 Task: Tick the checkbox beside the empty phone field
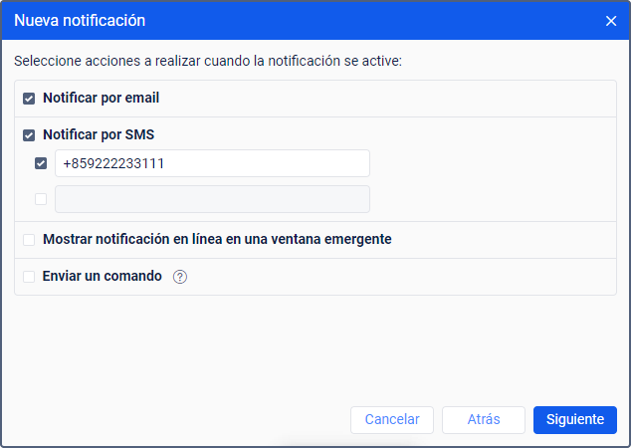[x=41, y=198]
